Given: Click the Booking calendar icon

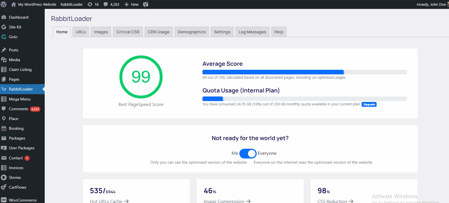Looking at the screenshot, I should click(x=4, y=128).
